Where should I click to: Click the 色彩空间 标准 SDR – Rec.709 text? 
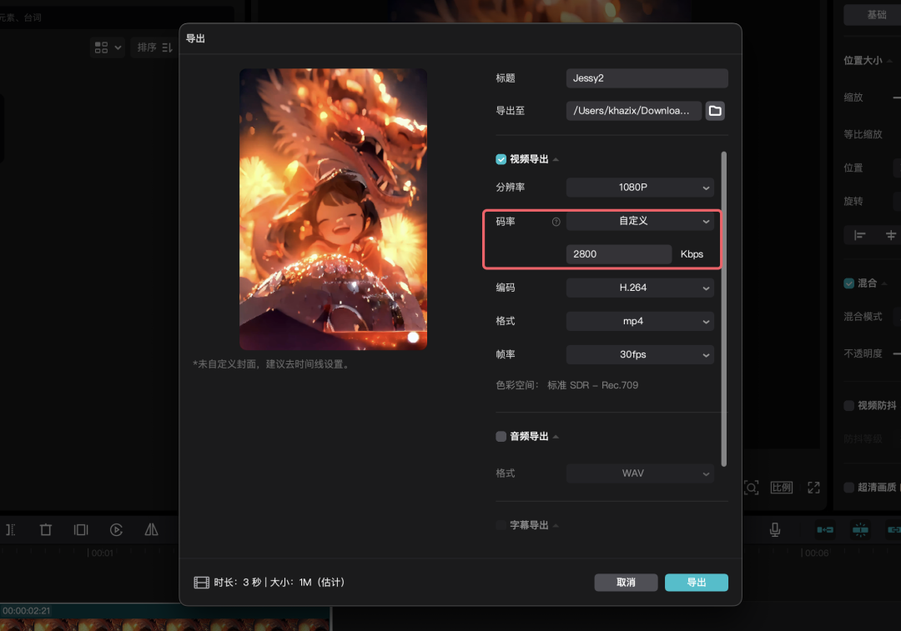point(567,385)
